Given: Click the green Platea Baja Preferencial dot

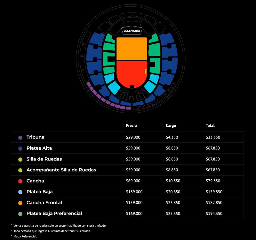Looking at the screenshot, I should (x=20, y=214).
